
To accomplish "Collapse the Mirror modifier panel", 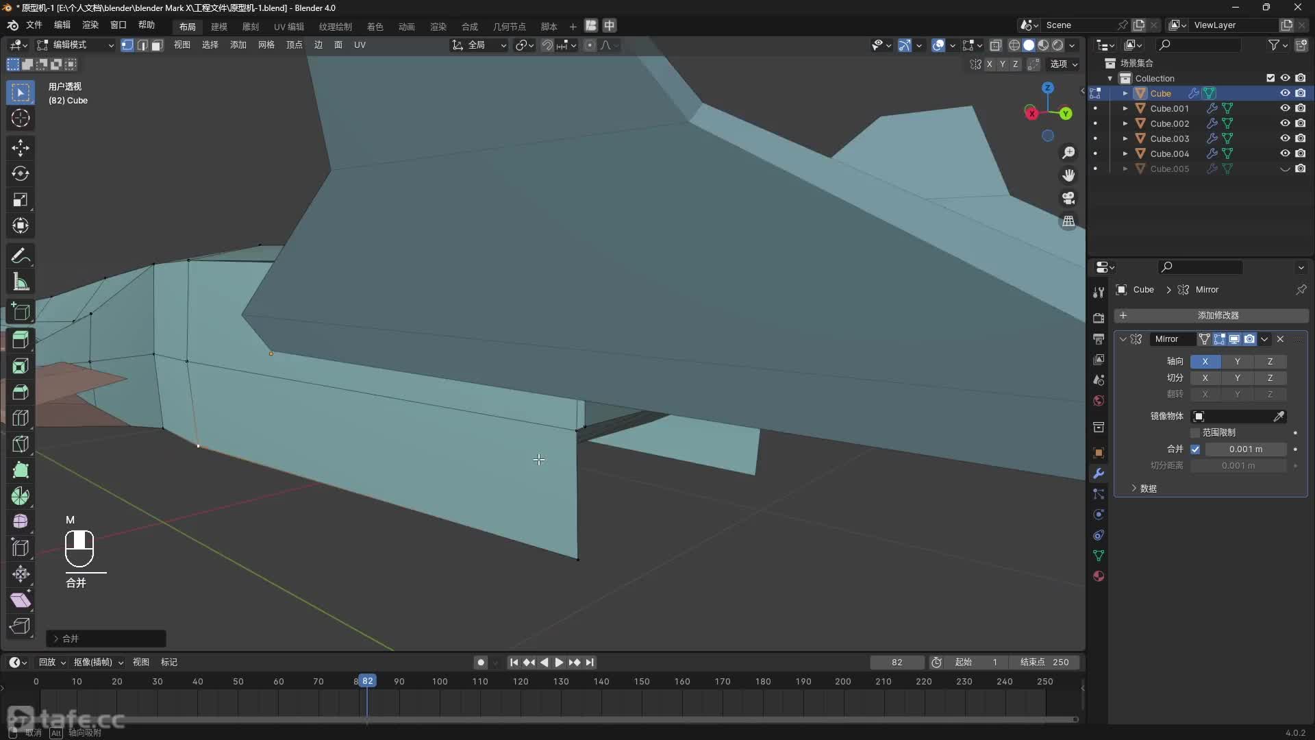I will 1123,339.
